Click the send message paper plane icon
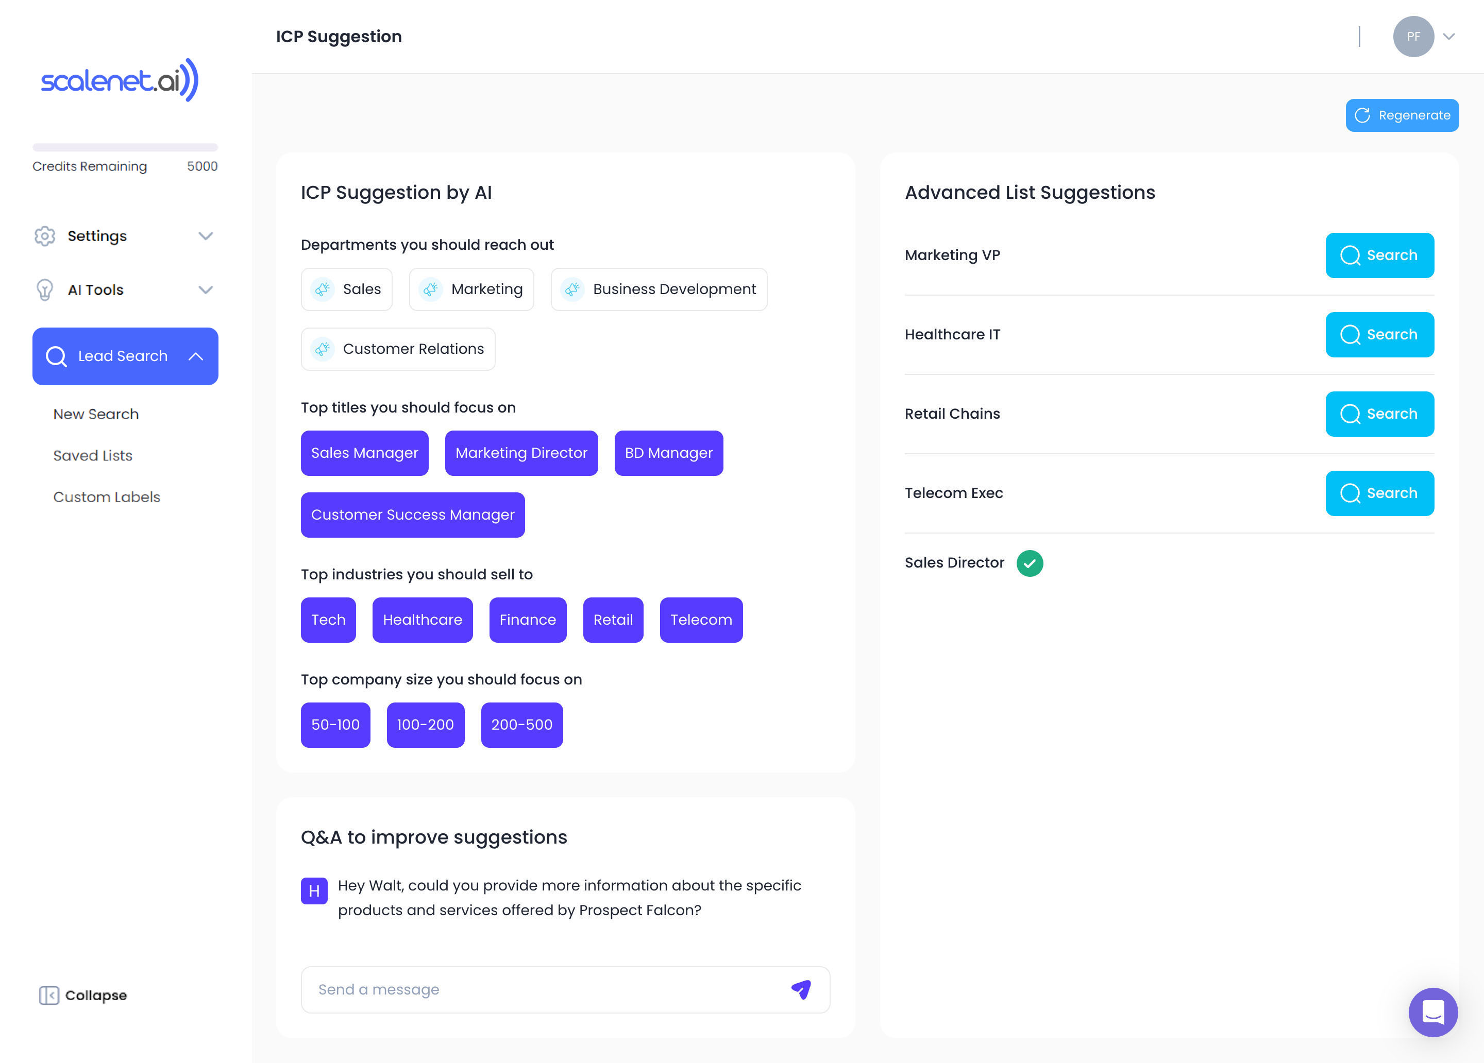Screen dimensions: 1484x1063 (801, 989)
